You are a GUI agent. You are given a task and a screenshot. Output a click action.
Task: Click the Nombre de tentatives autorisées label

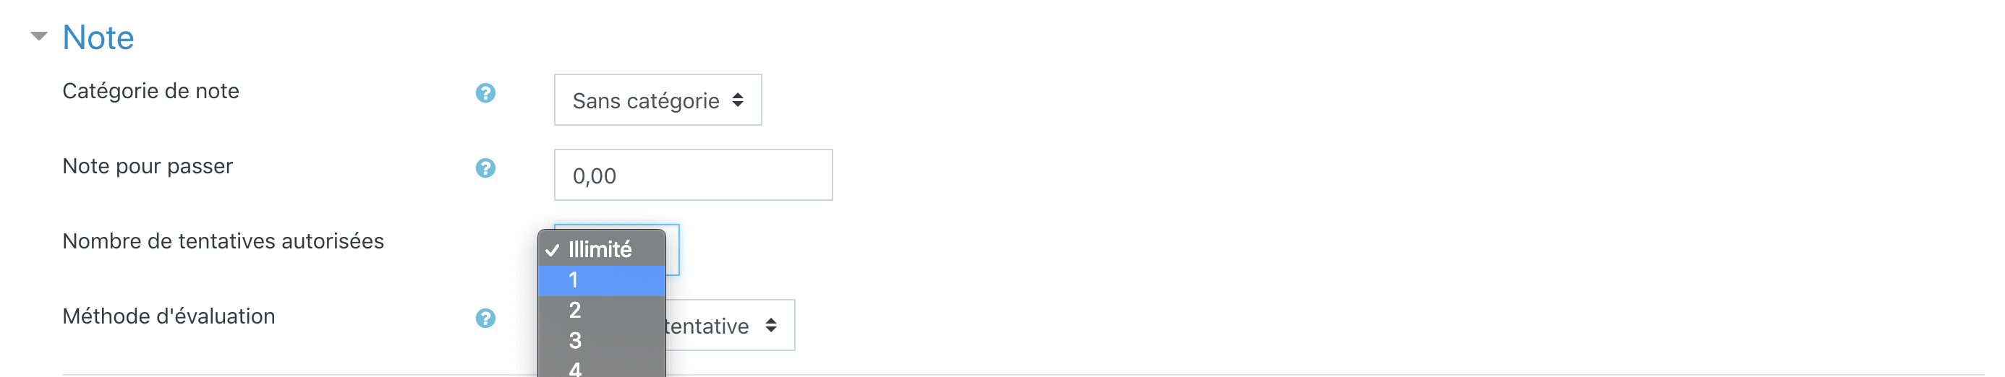(x=223, y=241)
